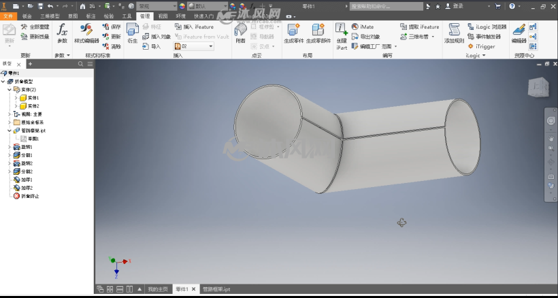Click the 清除 (Purge) styles icon

(105, 46)
